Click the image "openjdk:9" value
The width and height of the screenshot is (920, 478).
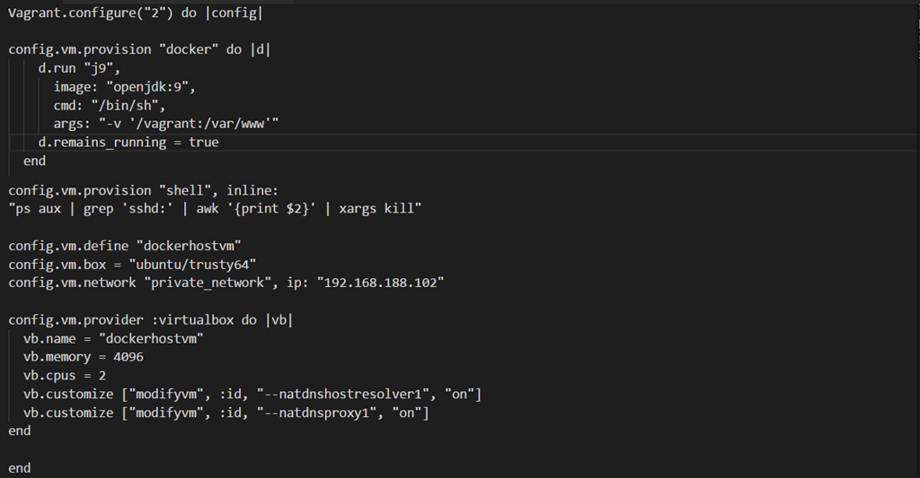[151, 87]
